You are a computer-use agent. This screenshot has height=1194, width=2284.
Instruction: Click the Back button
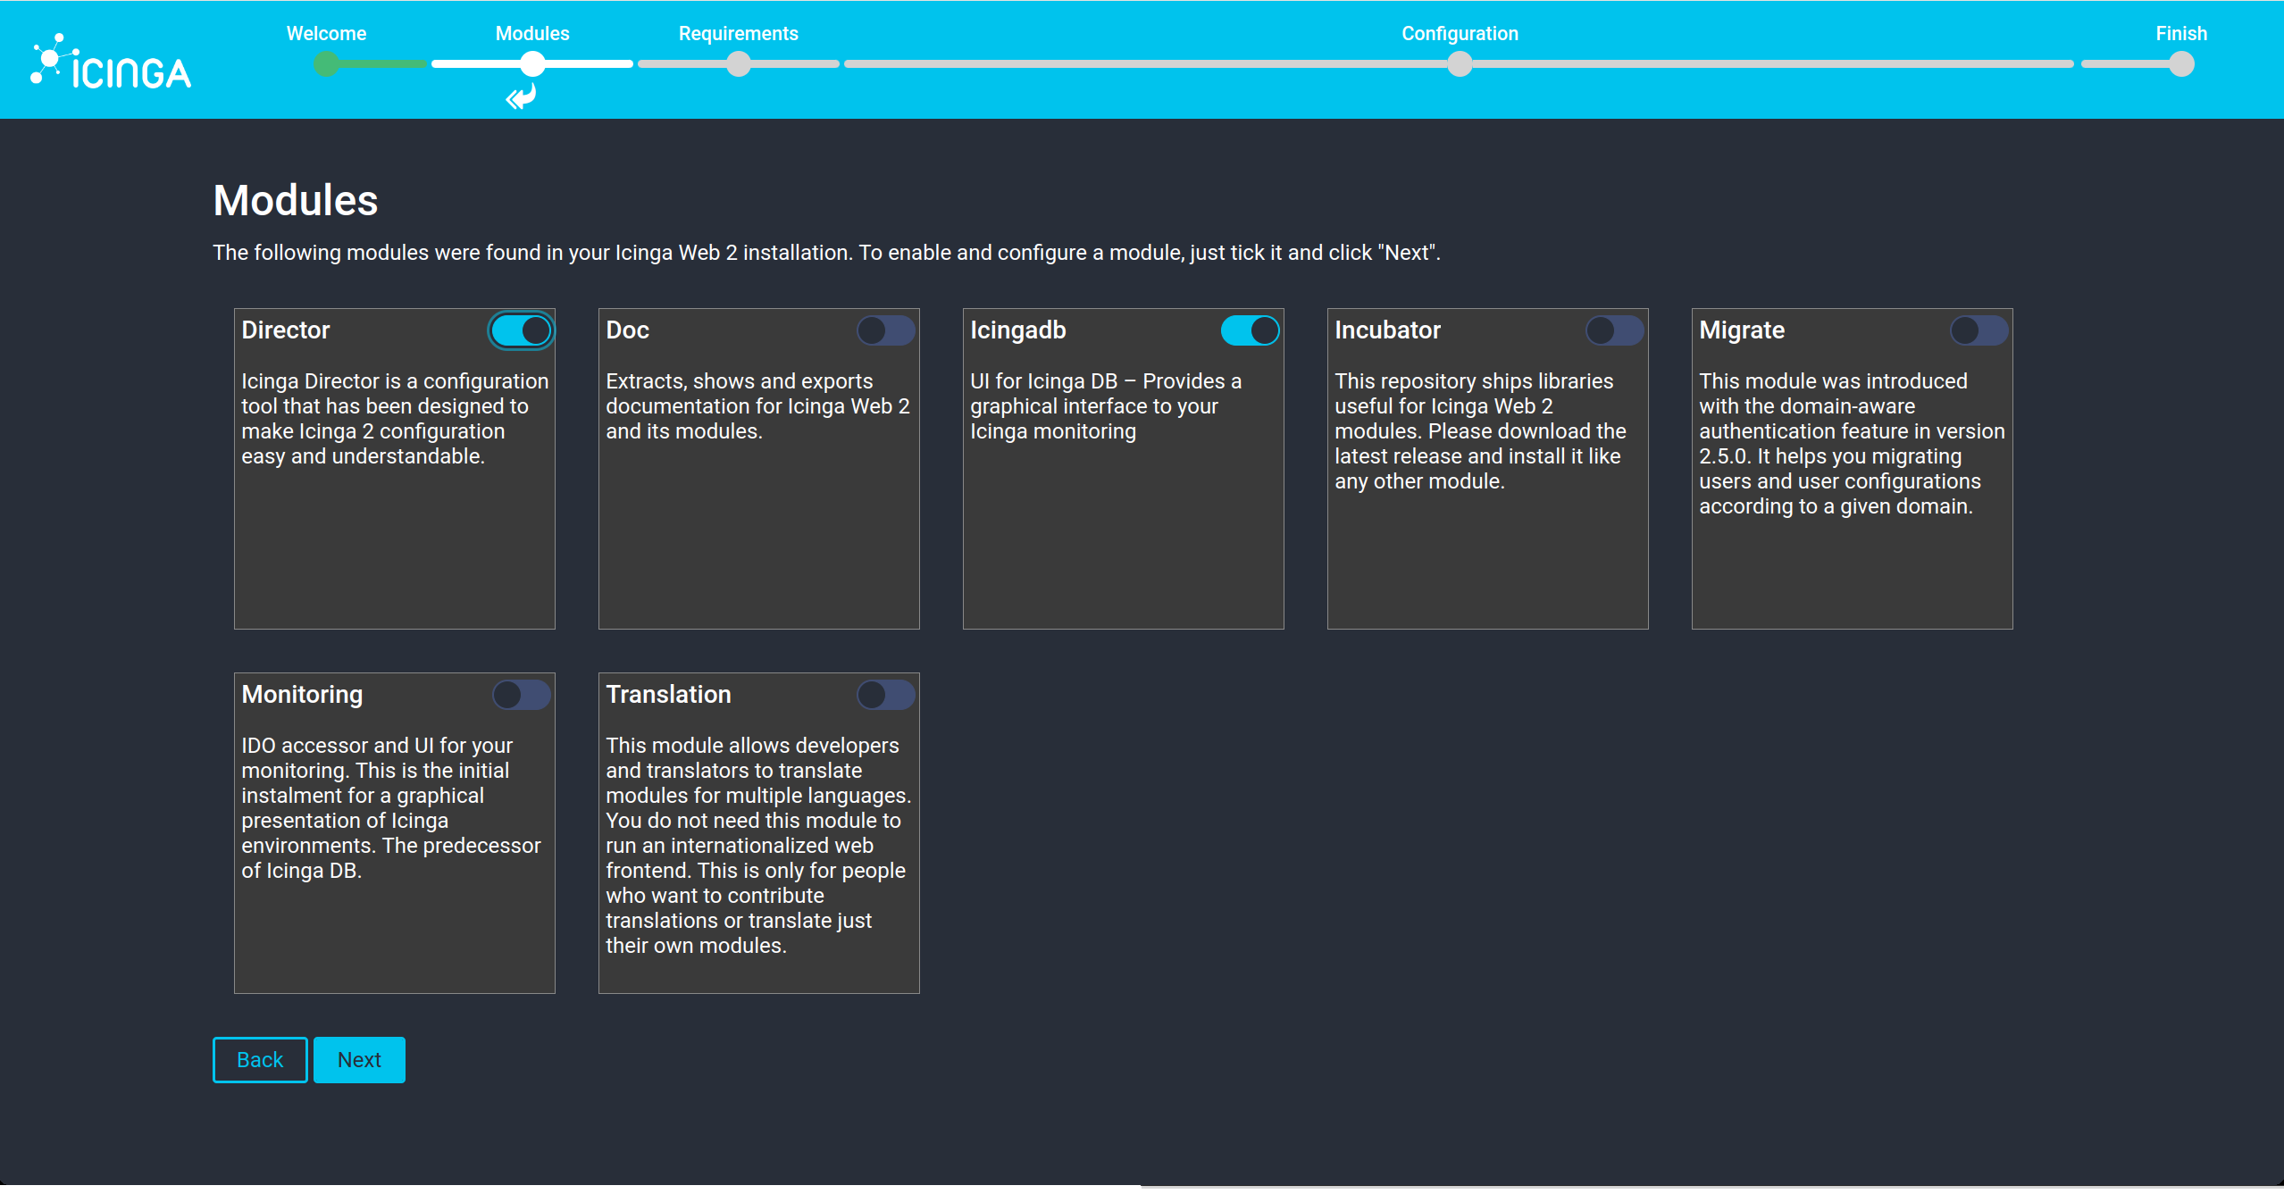260,1060
